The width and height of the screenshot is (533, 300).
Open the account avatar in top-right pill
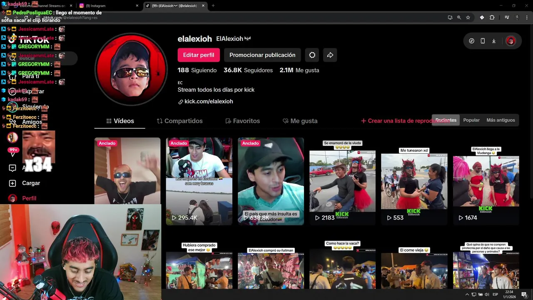click(x=511, y=41)
